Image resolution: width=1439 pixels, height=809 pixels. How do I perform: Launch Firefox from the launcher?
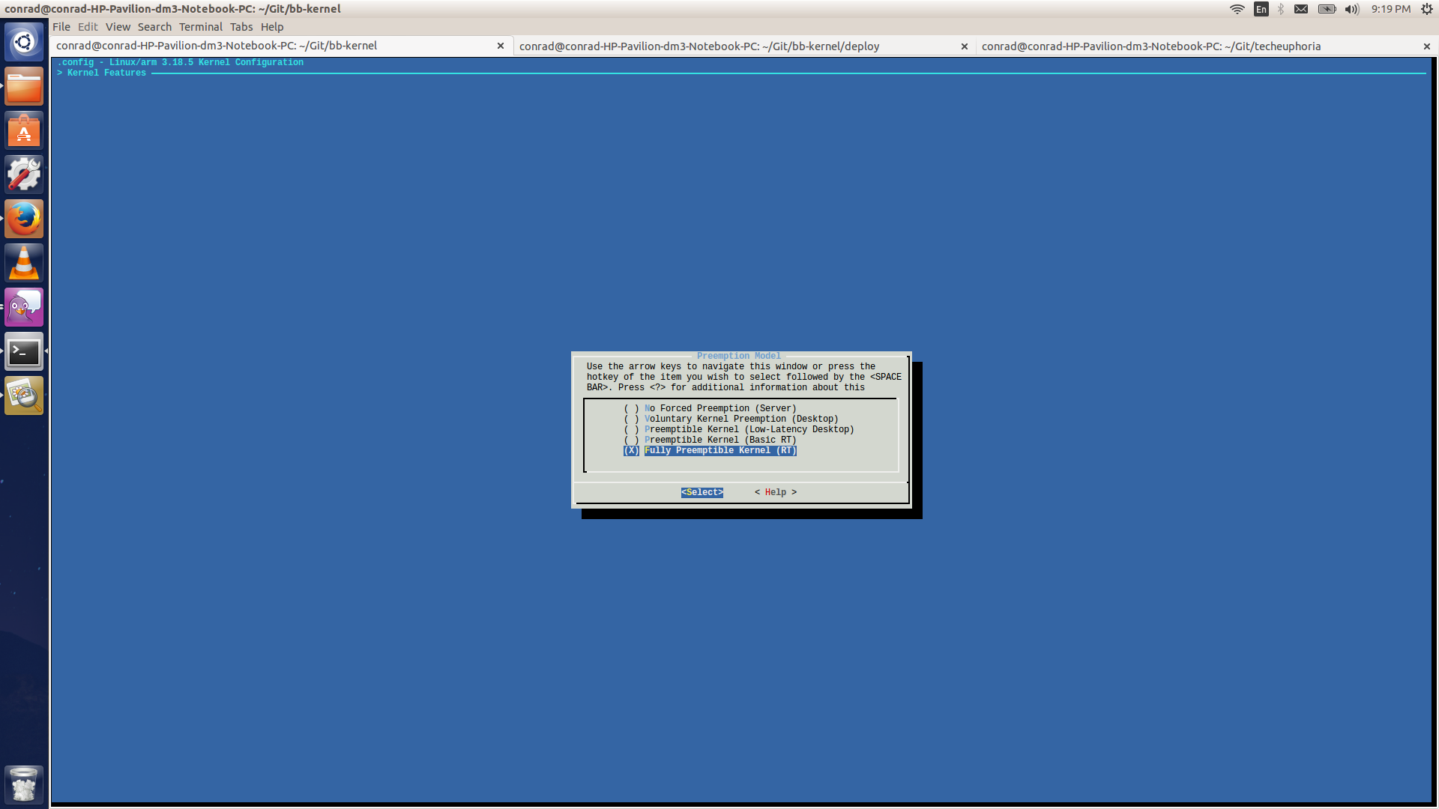click(x=23, y=218)
